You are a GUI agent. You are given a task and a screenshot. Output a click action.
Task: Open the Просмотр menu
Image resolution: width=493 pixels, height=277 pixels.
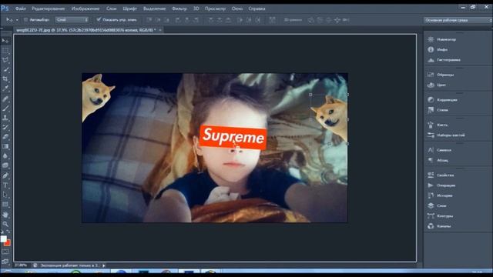(215, 8)
